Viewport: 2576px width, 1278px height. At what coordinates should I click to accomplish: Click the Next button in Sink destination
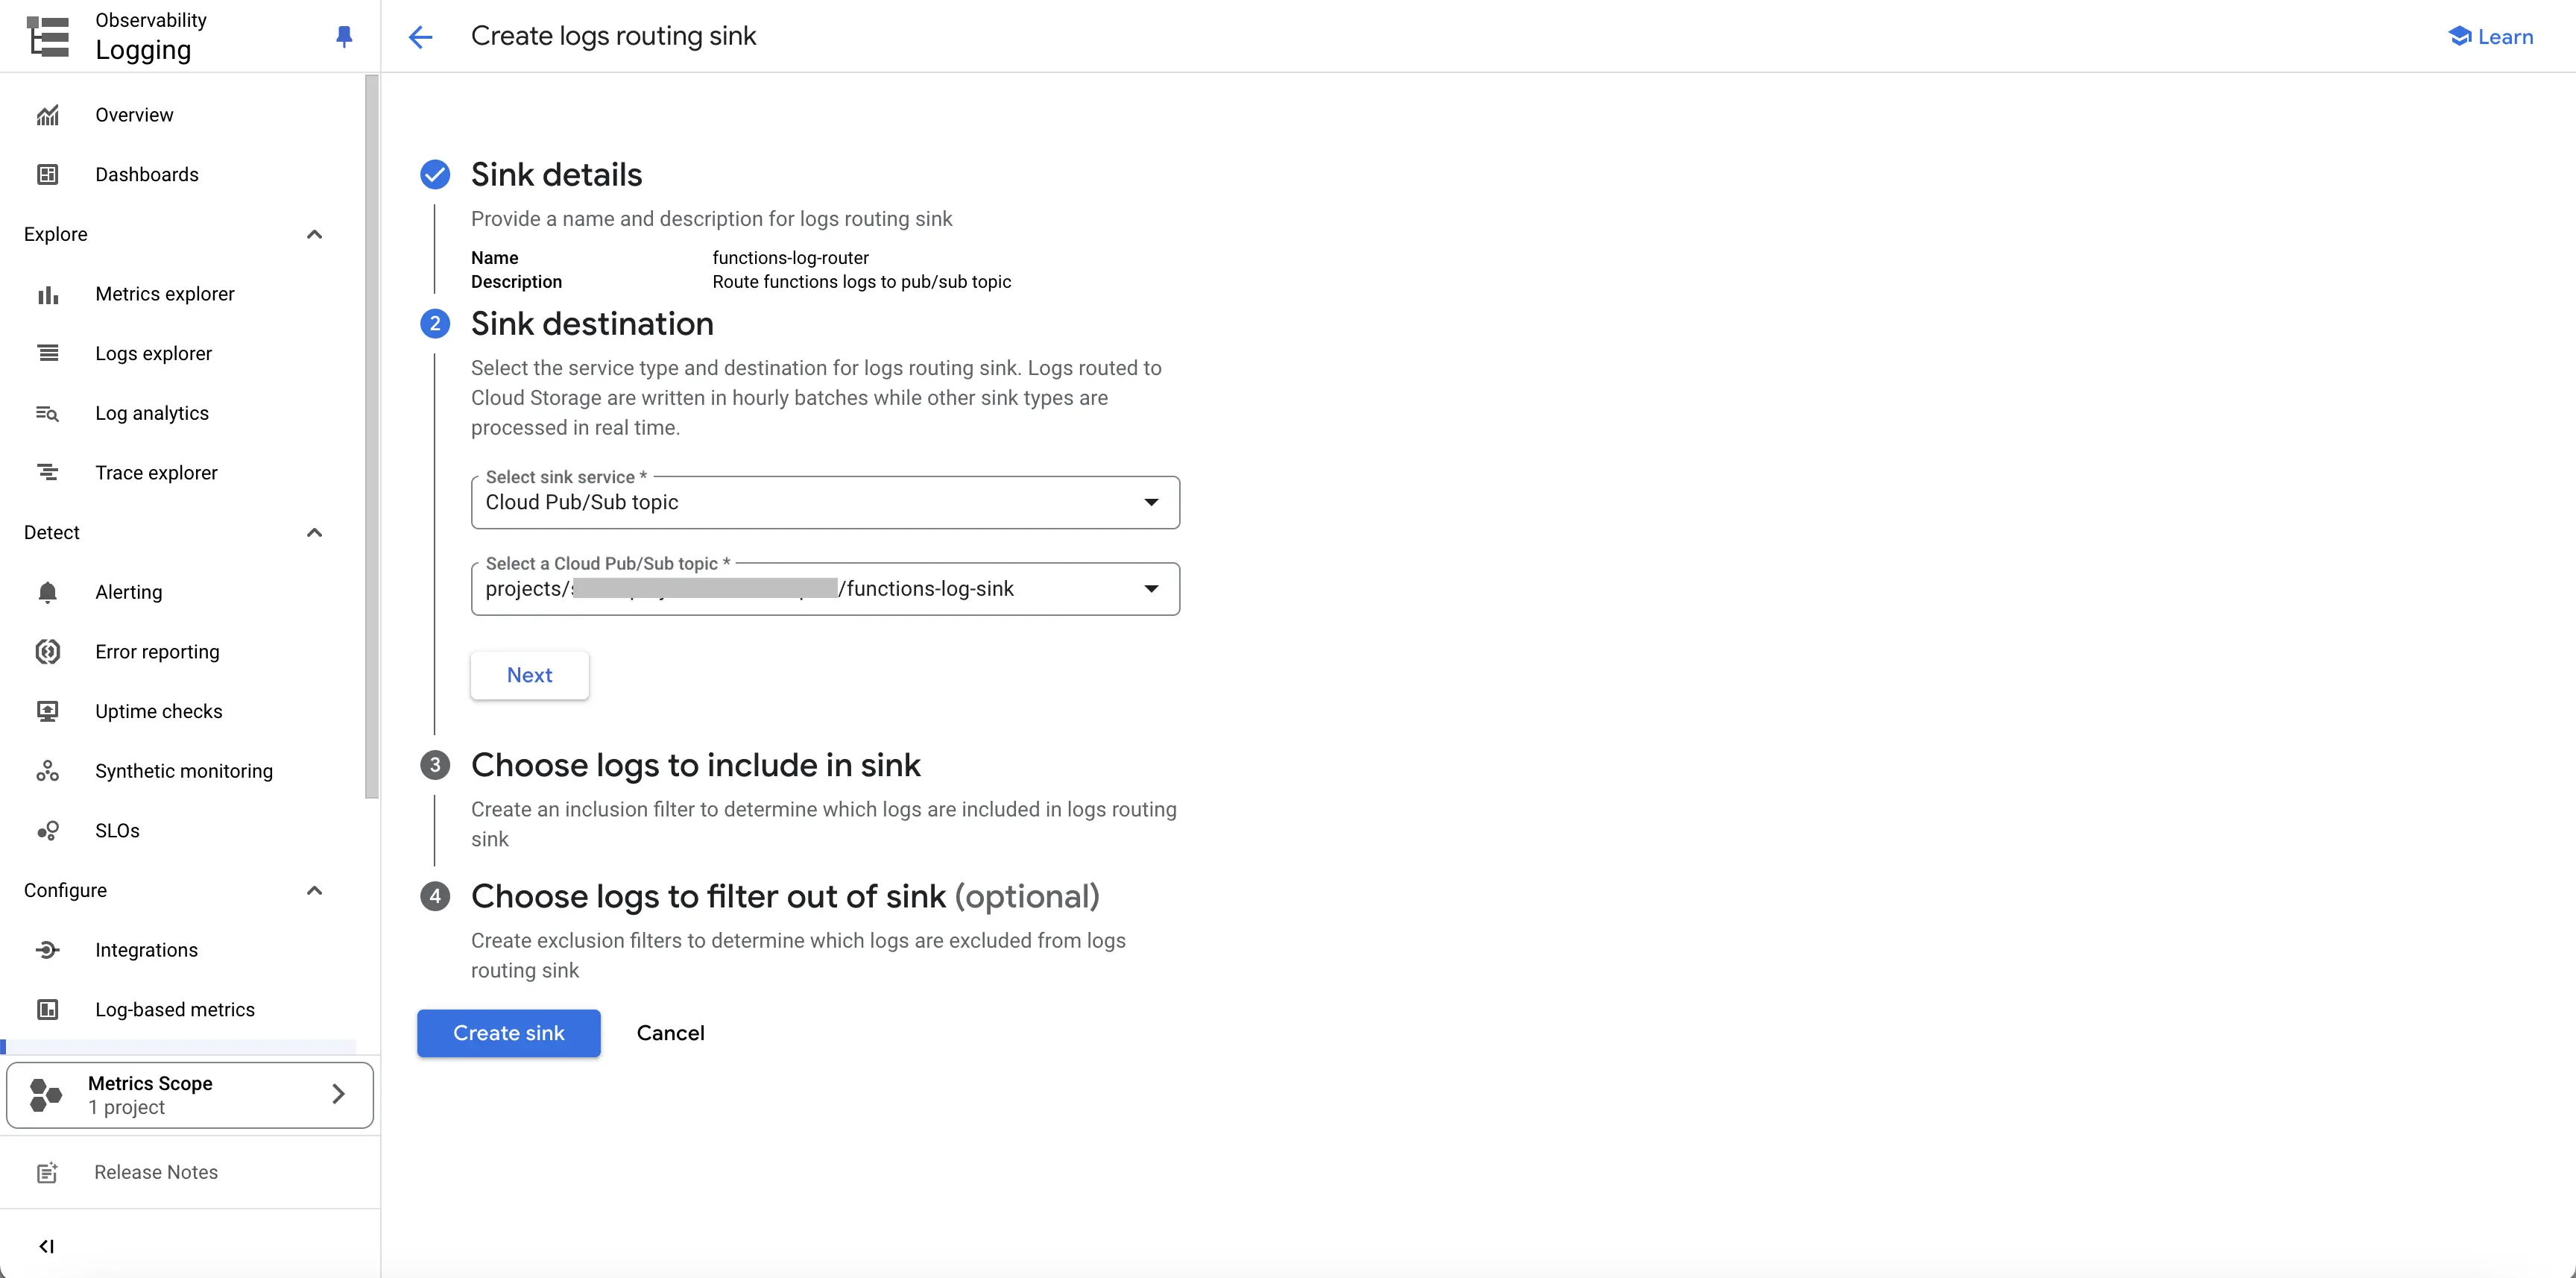click(x=529, y=673)
